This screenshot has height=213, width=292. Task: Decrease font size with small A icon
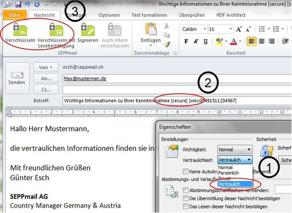(x=248, y=29)
